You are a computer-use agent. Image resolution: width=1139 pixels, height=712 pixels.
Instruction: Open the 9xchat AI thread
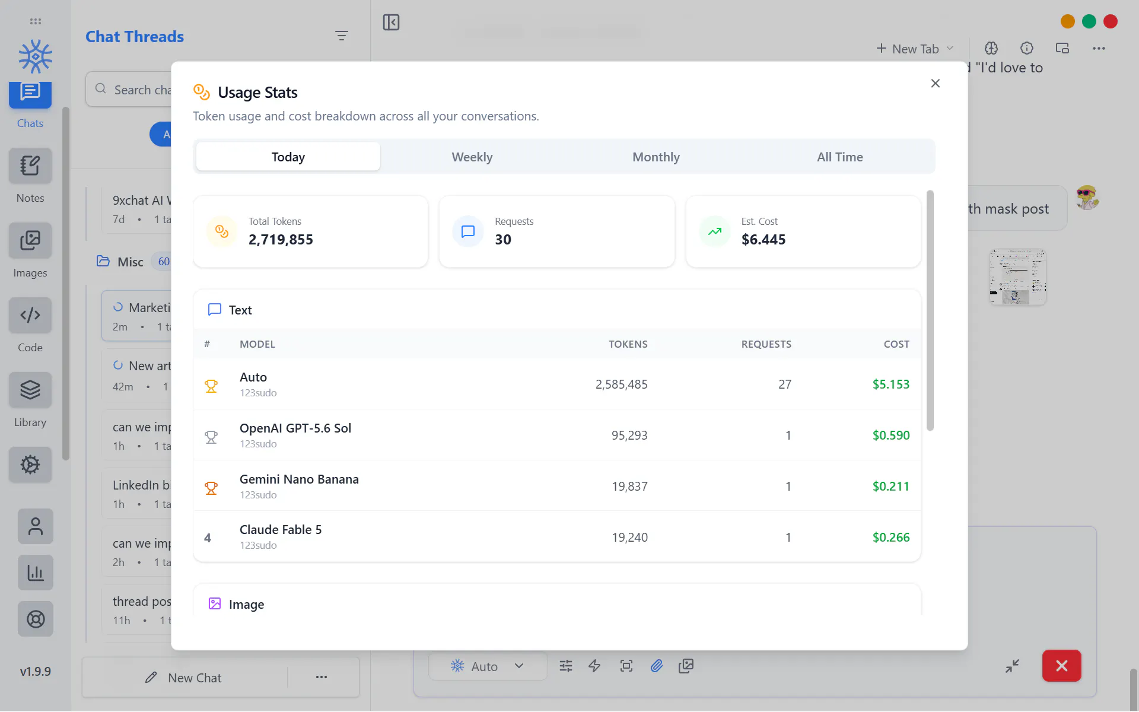pos(138,209)
